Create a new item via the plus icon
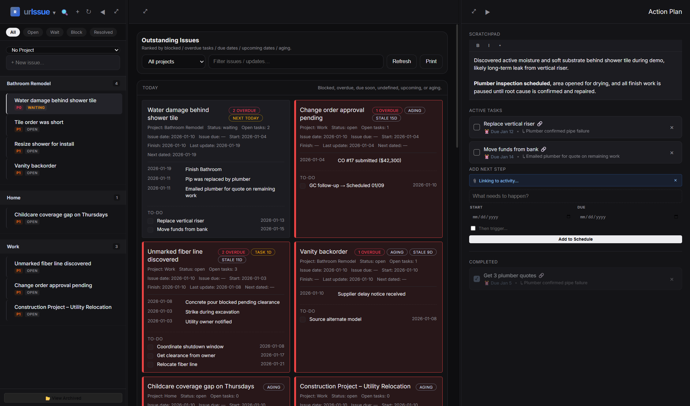The width and height of the screenshot is (690, 406). pyautogui.click(x=77, y=12)
